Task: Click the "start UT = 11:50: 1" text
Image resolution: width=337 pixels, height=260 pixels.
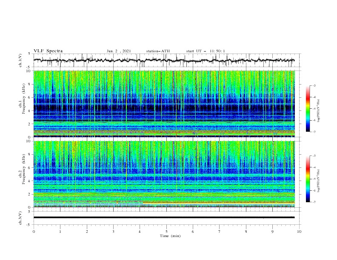Action: point(206,51)
